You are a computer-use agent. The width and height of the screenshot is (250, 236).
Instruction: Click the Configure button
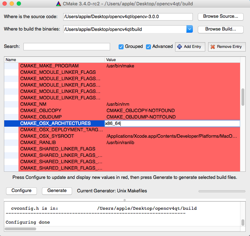click(21, 191)
